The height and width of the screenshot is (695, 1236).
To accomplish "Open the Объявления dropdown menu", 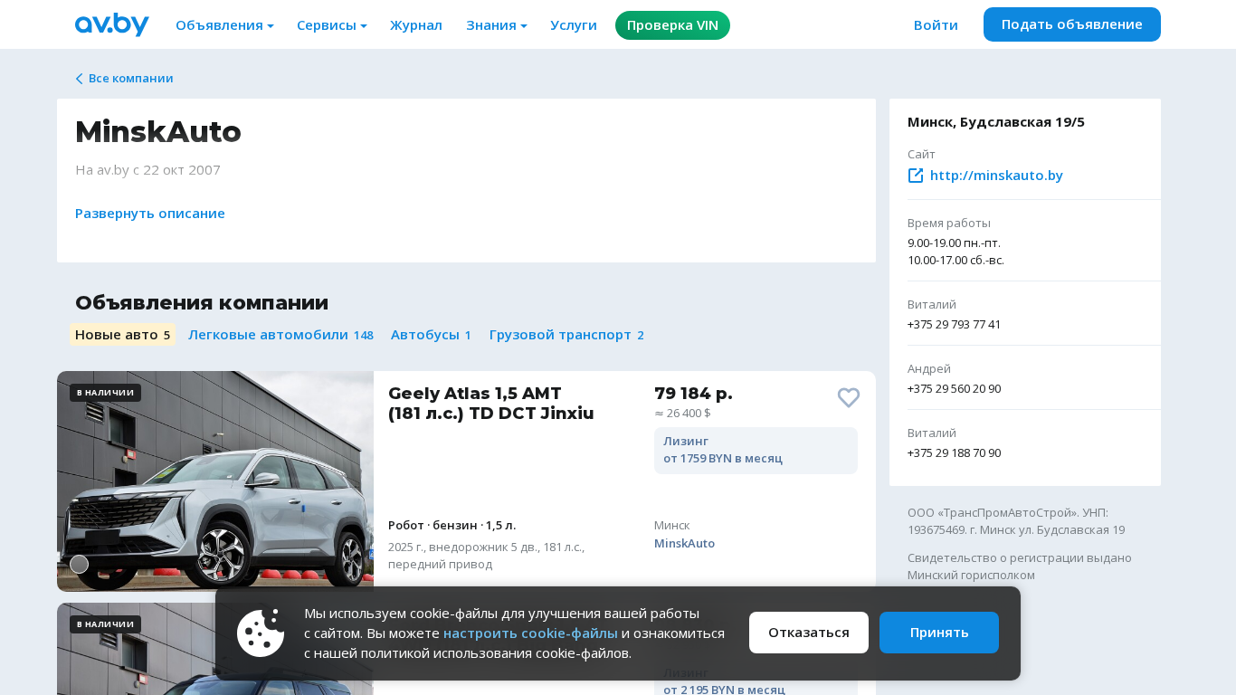I will pos(224,25).
